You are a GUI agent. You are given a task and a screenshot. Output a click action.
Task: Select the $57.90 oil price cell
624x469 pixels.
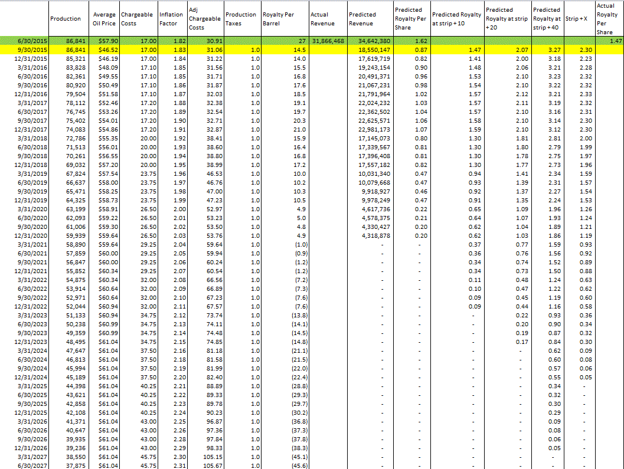pyautogui.click(x=103, y=41)
